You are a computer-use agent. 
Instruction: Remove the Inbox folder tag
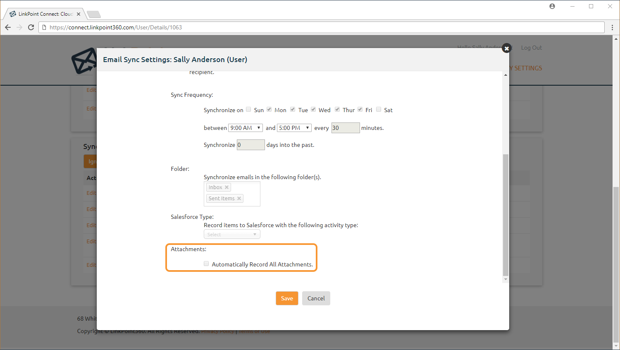[227, 187]
